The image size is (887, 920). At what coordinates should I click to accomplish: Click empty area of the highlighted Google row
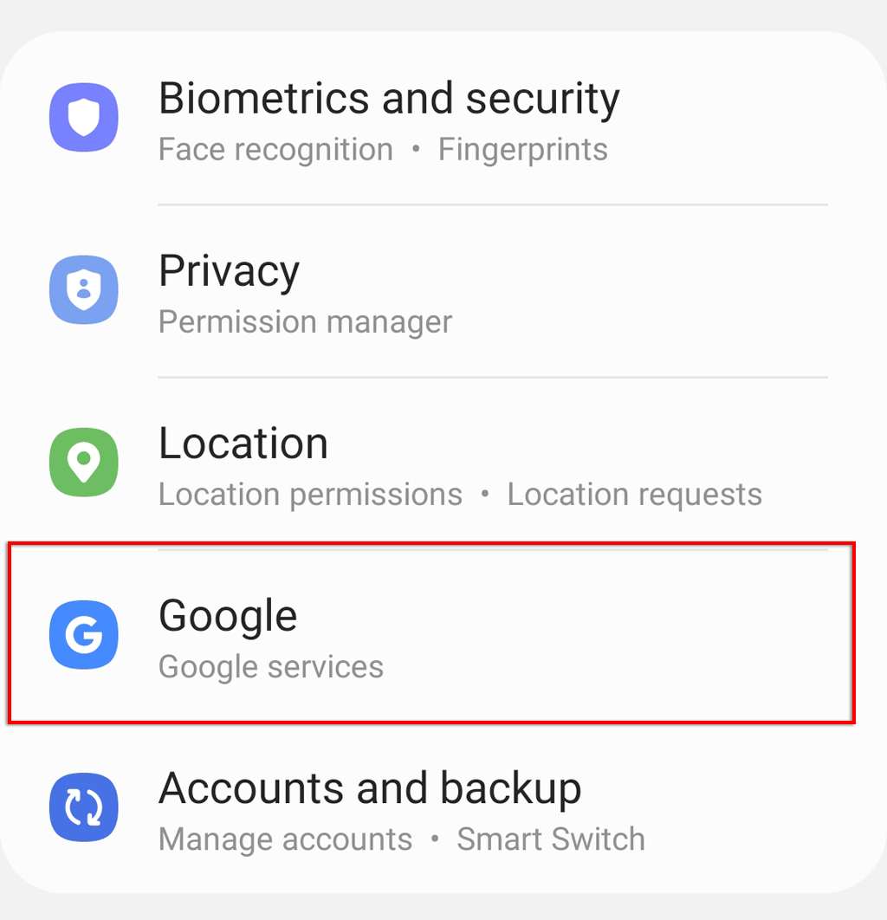616,635
